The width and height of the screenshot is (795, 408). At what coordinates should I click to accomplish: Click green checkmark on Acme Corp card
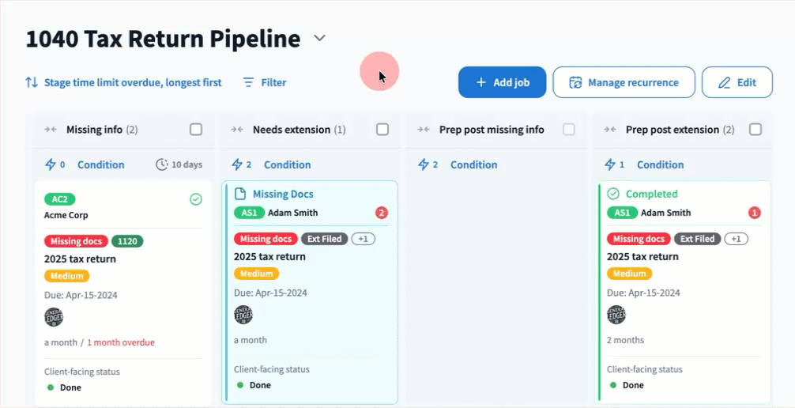[196, 199]
